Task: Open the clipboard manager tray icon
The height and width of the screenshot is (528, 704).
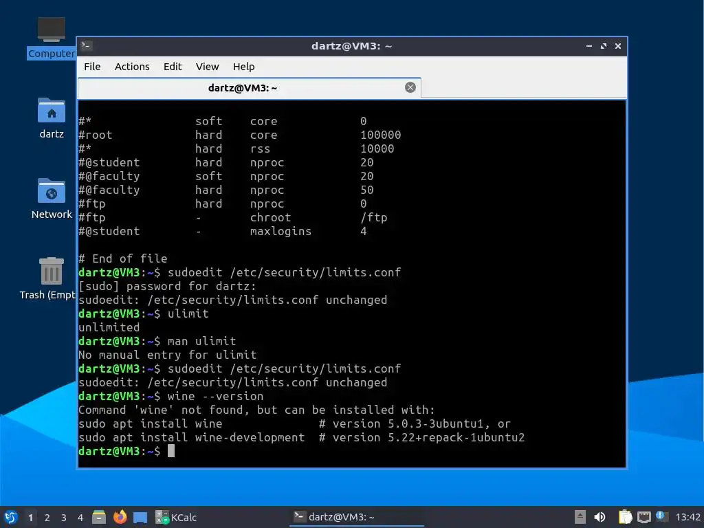Action: [x=625, y=517]
